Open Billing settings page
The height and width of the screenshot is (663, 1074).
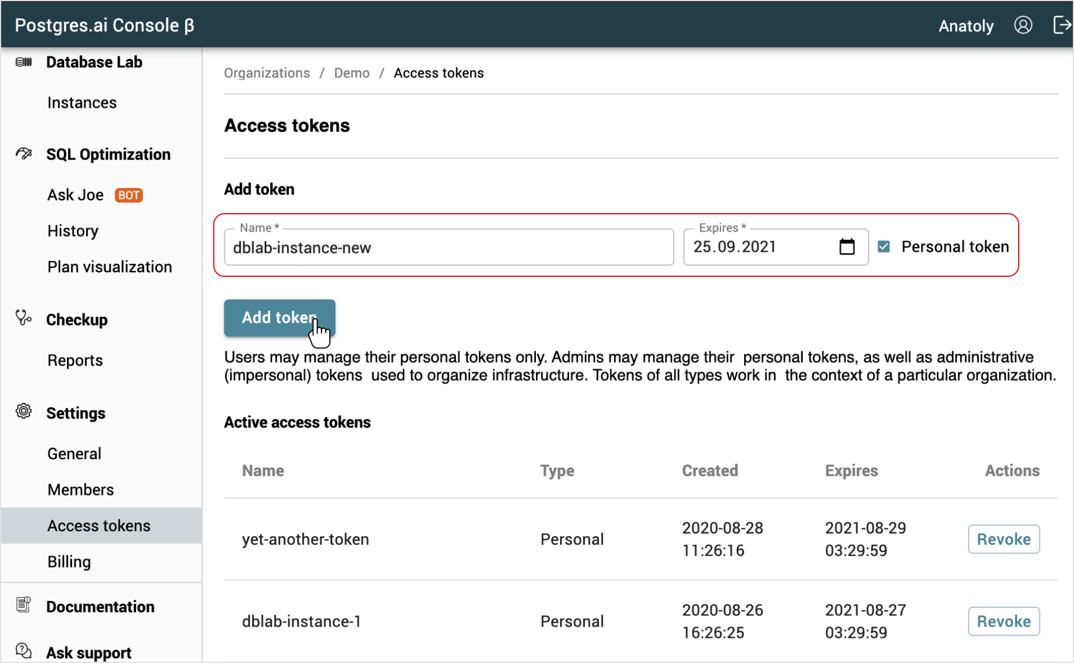click(69, 561)
